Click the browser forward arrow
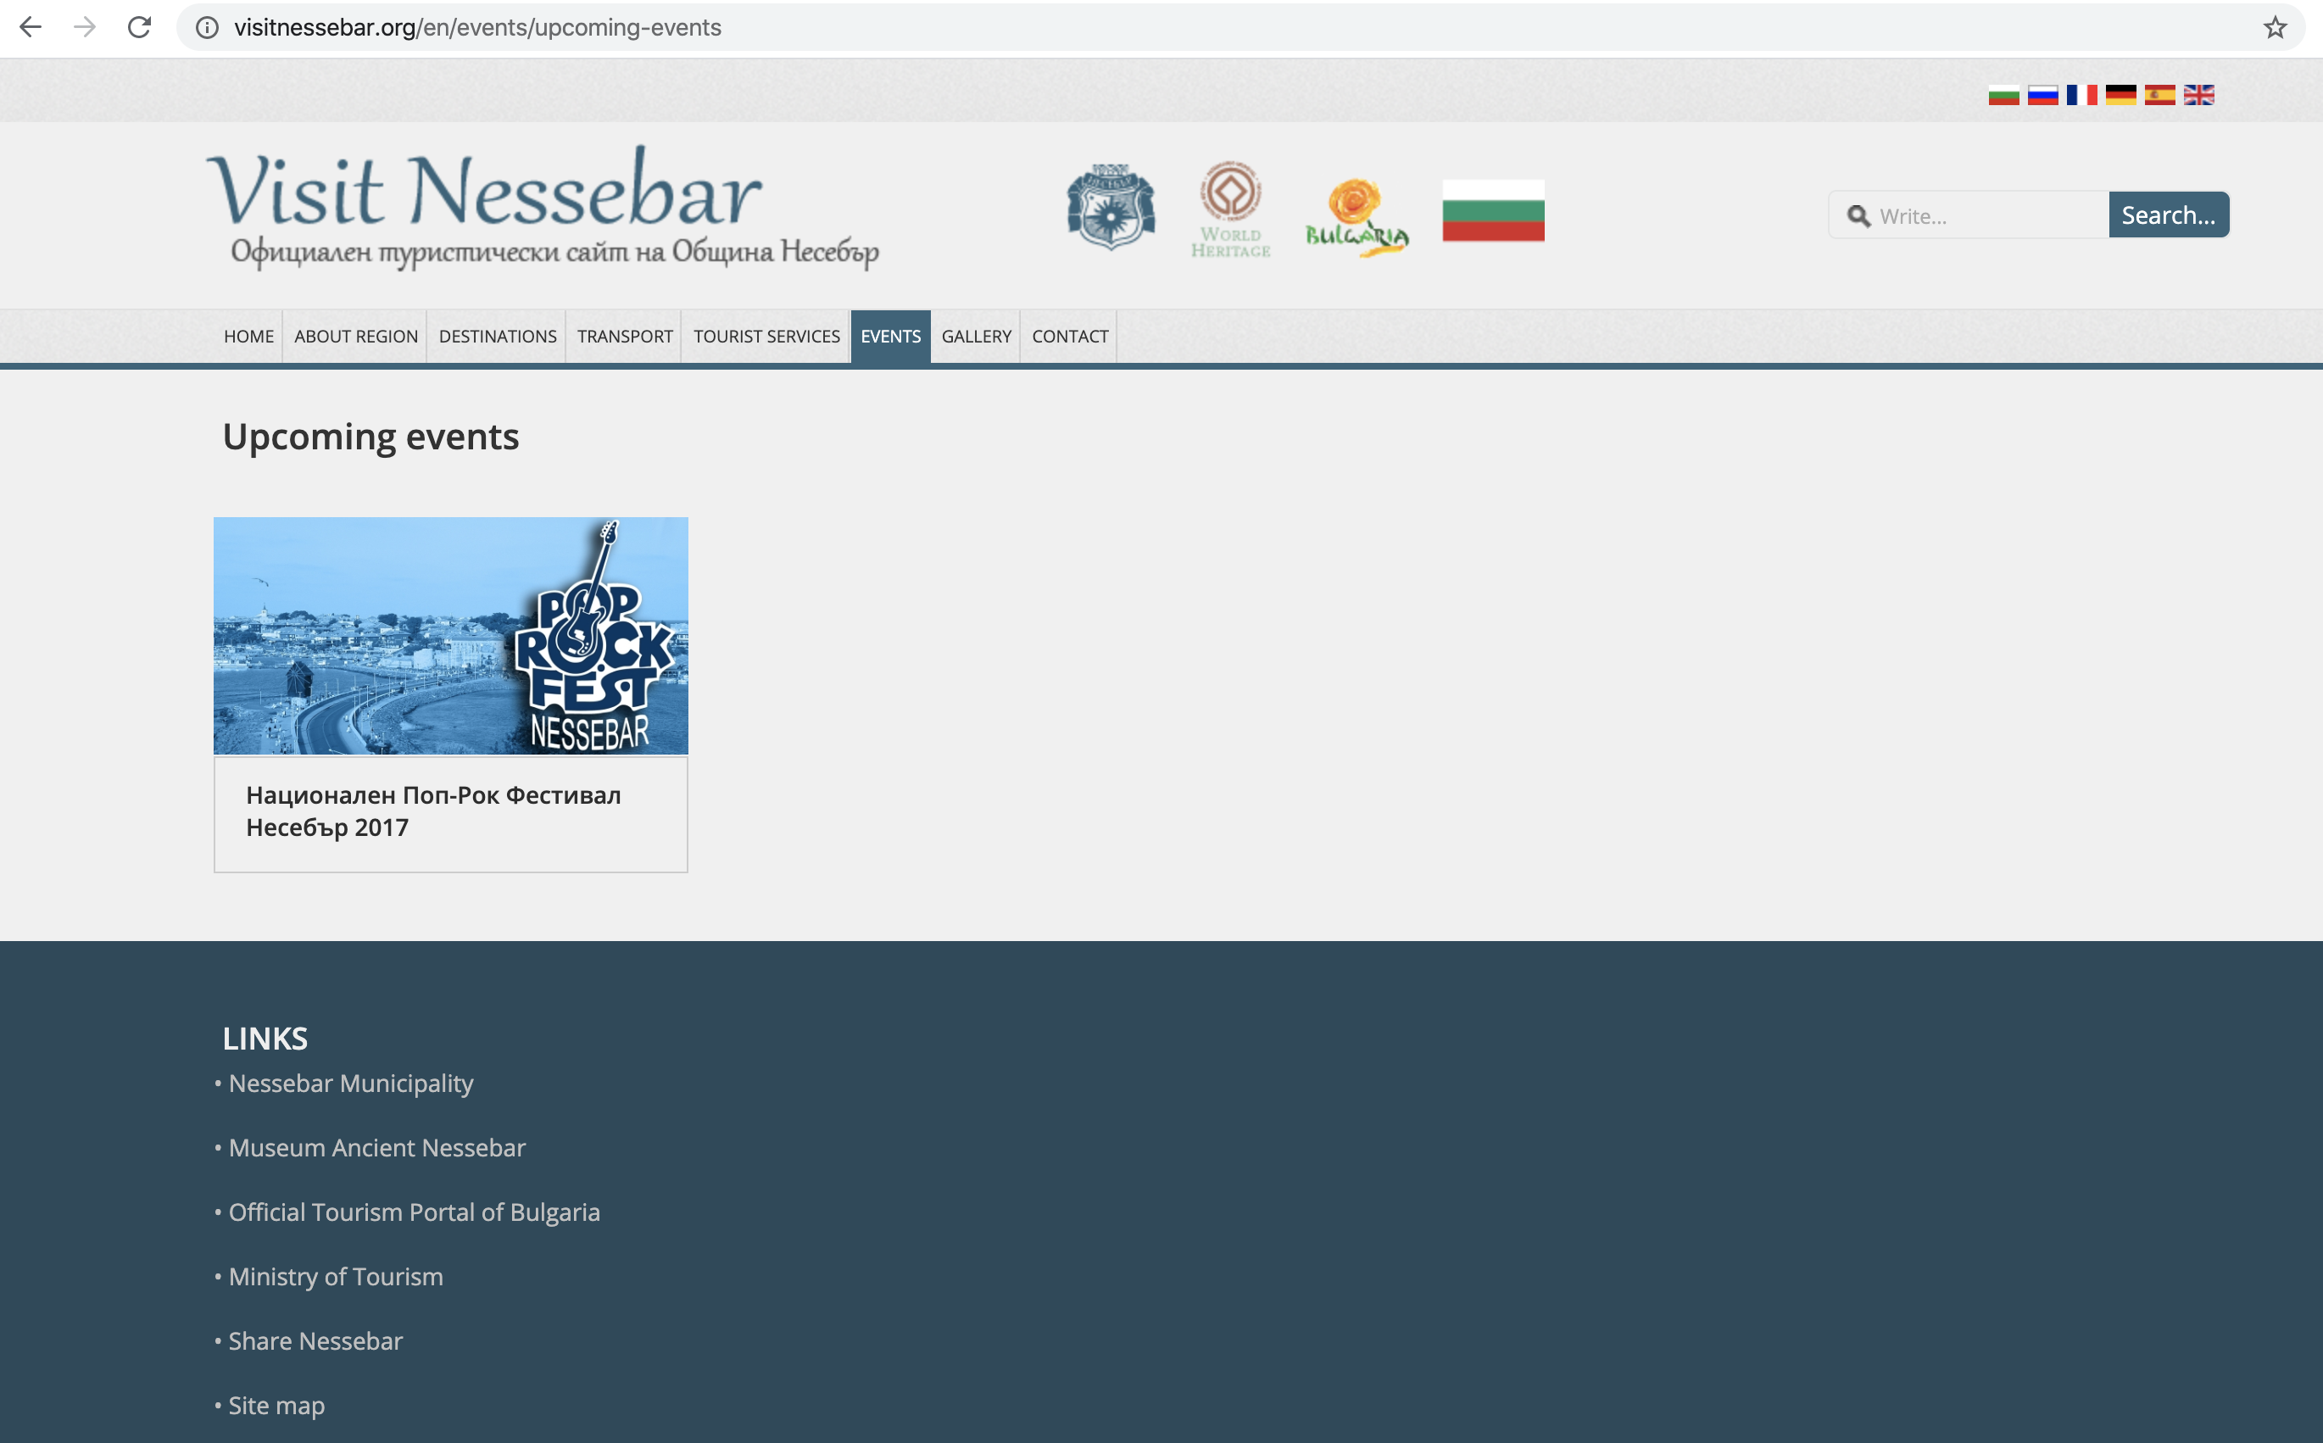 (85, 28)
